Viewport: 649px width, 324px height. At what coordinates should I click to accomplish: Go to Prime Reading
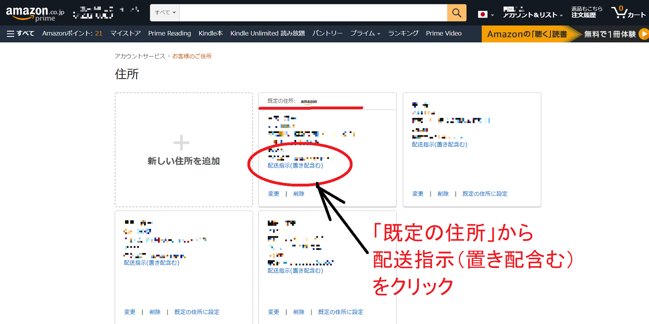[x=170, y=33]
